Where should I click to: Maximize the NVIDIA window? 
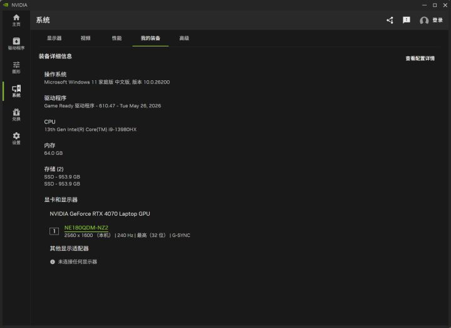pos(435,5)
